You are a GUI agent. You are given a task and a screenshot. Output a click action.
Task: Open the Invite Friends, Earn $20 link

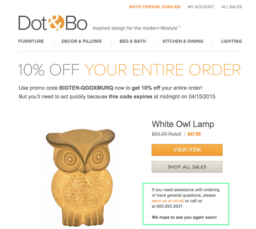click(x=155, y=7)
